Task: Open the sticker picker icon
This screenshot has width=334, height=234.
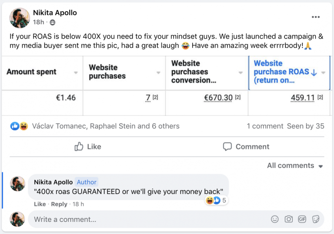Action: tap(316, 219)
